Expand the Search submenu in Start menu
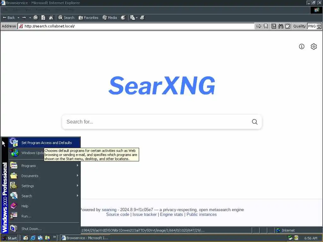Image resolution: width=323 pixels, height=242 pixels. (44, 196)
